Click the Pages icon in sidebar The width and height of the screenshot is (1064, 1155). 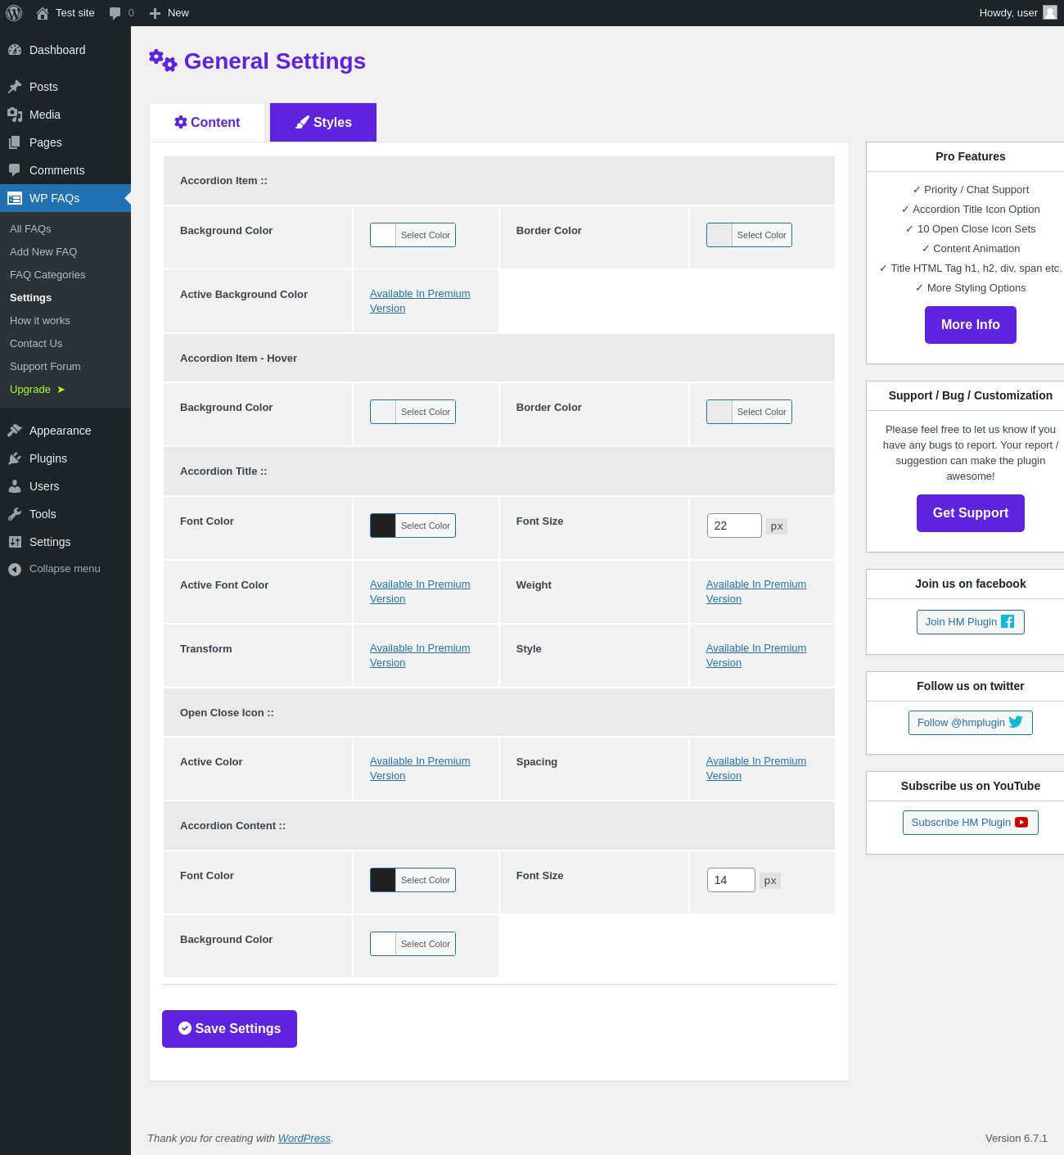(15, 142)
